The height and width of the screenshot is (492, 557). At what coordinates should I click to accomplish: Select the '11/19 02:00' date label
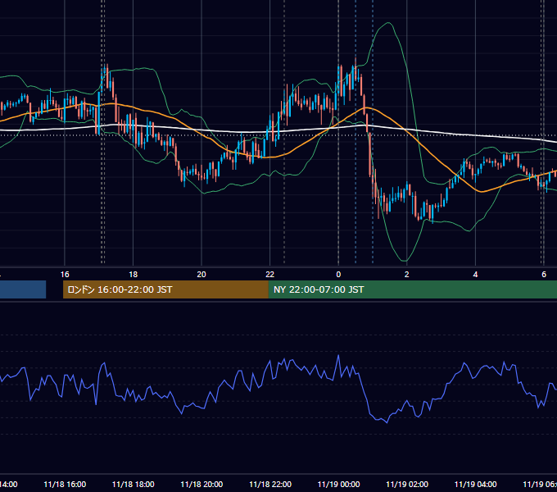point(407,484)
